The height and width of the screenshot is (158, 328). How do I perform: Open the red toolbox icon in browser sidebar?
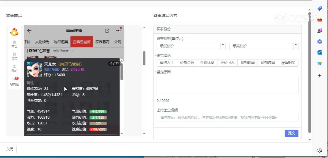click(320, 20)
